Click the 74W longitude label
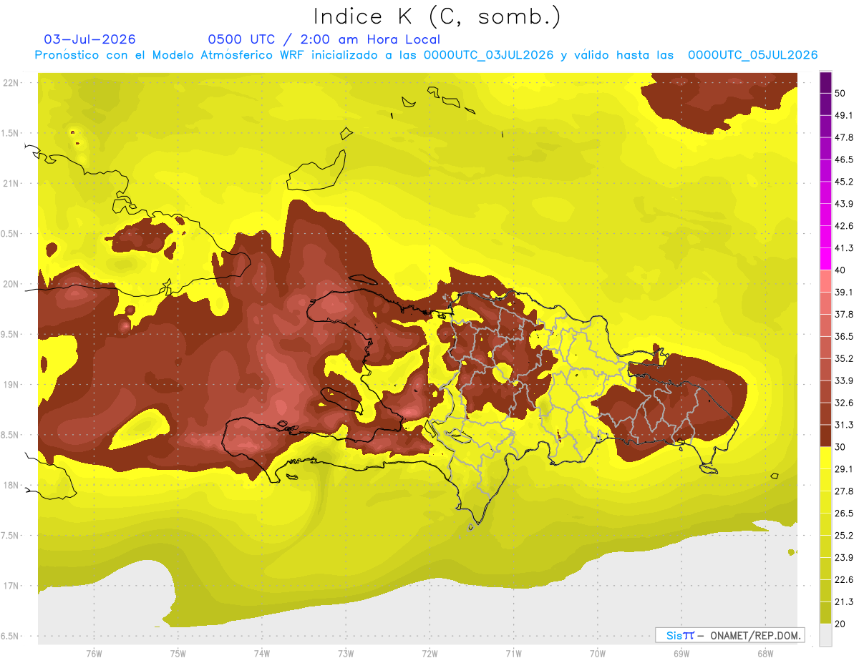This screenshot has width=859, height=663. tap(262, 652)
